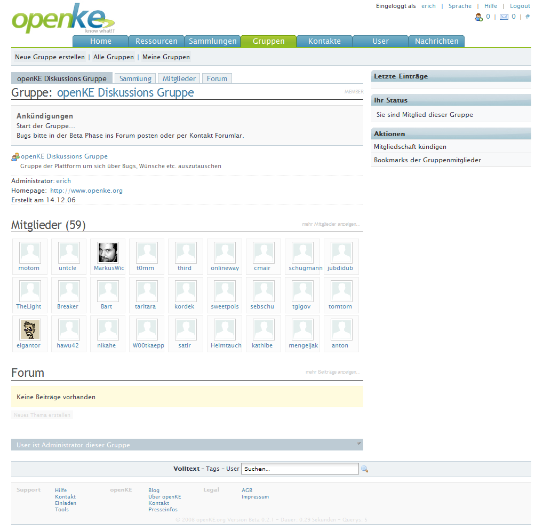Click the group icon beside openKE Diskussions Gruppe

click(15, 156)
